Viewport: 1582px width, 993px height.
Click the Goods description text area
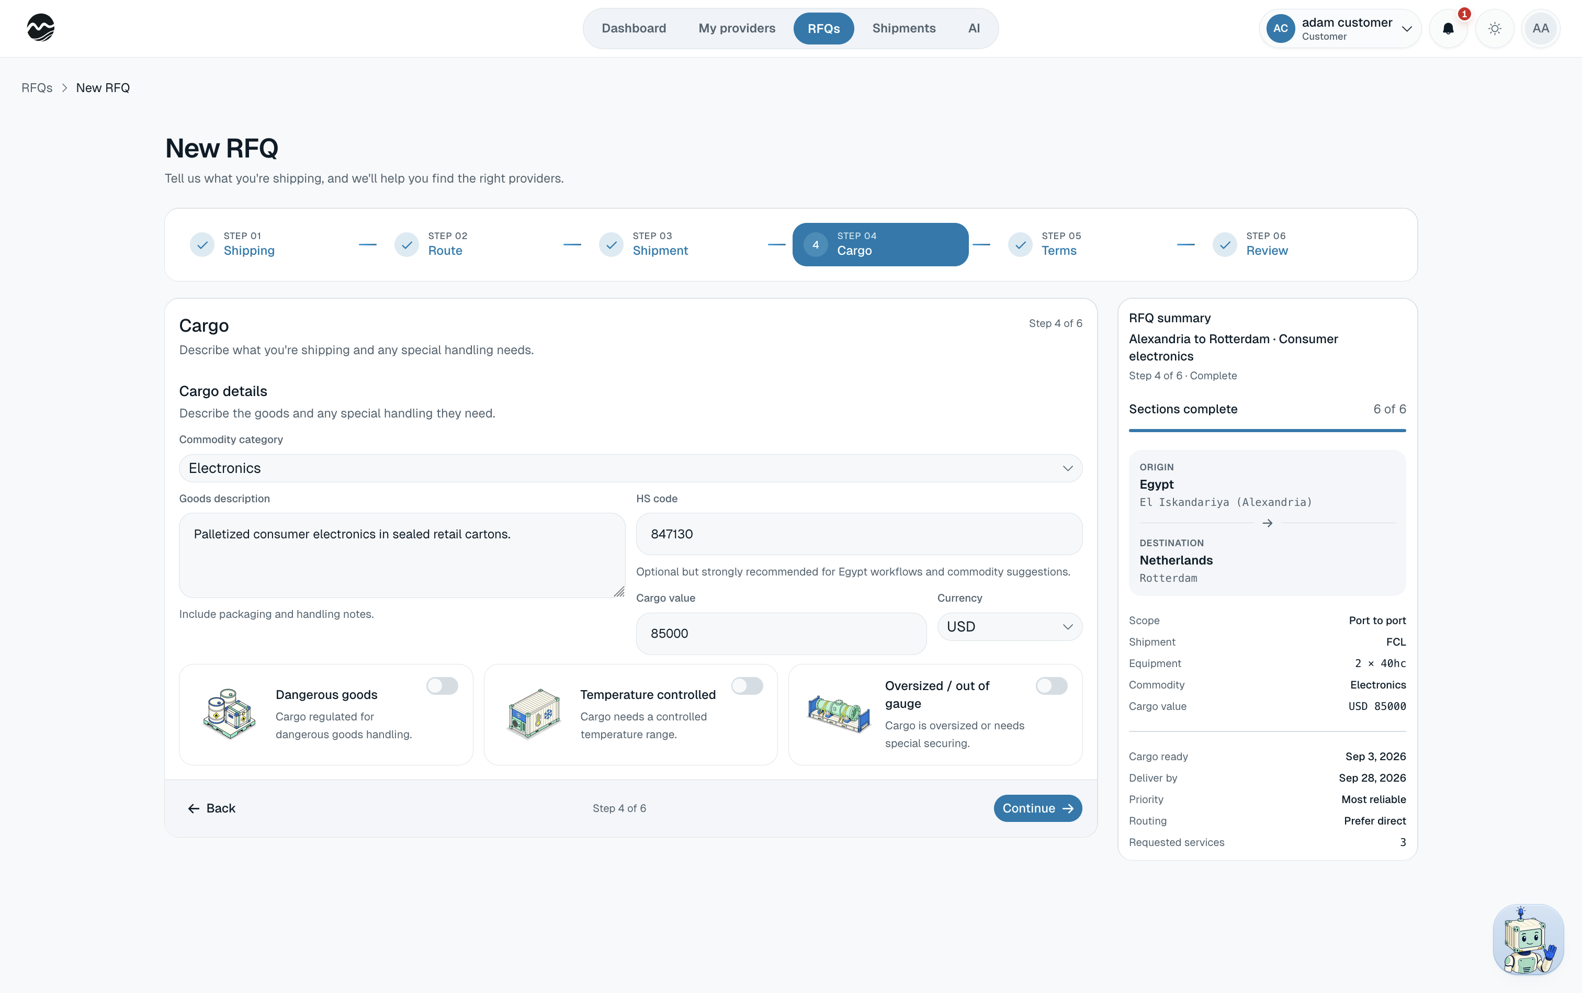(402, 556)
